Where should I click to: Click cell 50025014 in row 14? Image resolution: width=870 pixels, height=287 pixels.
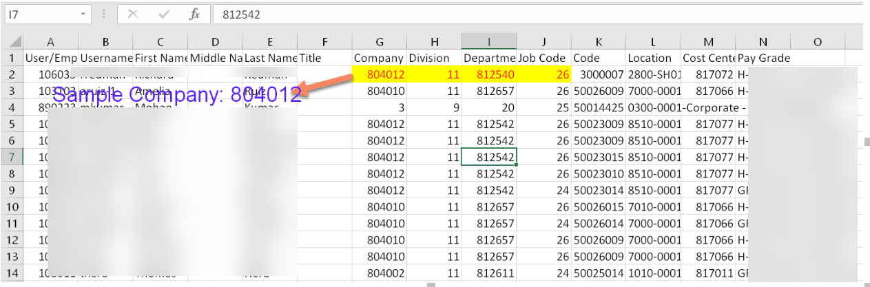point(599,273)
